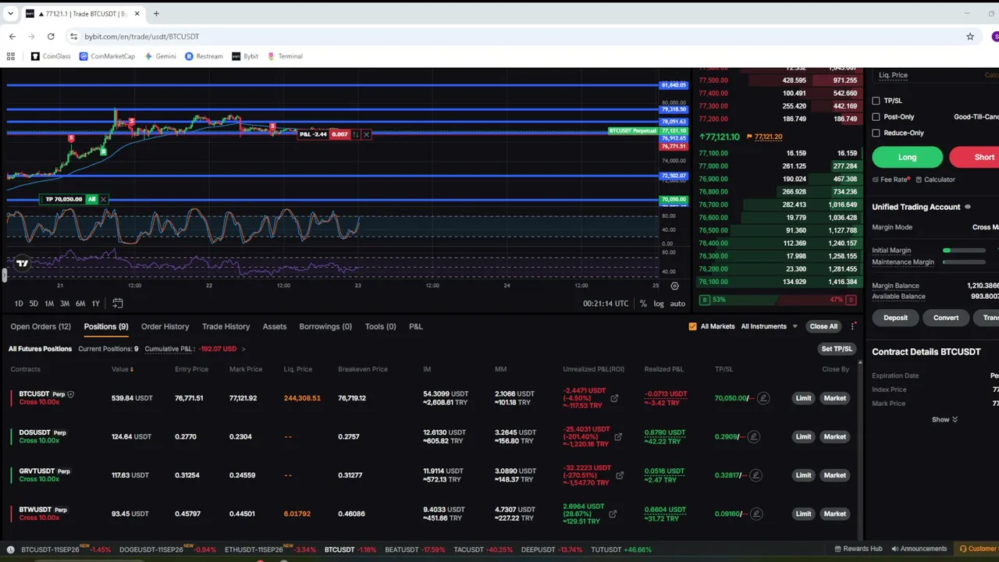Open Announcements in footer
Viewport: 999px width, 562px height.
[x=919, y=549]
